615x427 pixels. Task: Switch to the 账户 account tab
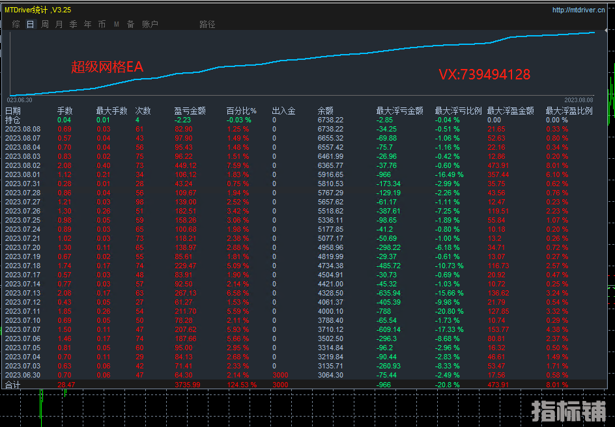tap(150, 24)
